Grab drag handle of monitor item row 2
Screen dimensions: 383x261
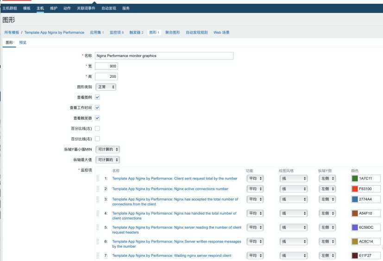[x=98, y=189]
